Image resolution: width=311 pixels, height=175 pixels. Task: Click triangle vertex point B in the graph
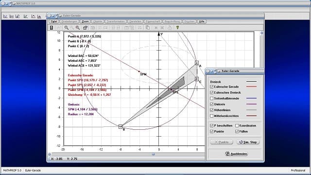pos(121,126)
